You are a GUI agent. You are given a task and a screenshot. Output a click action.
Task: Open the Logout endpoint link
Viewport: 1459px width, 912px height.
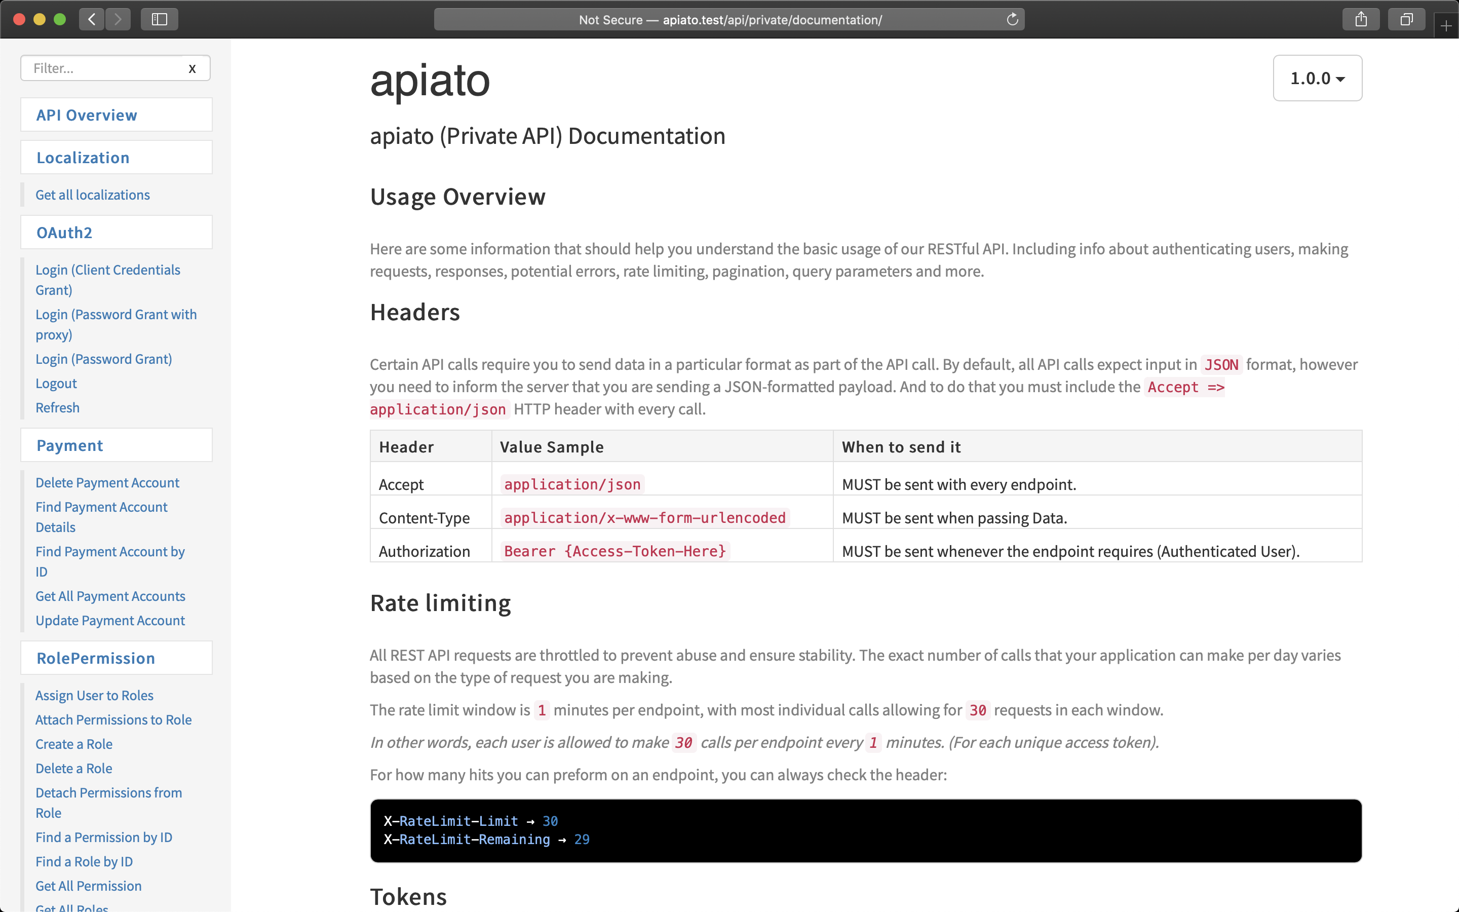click(x=56, y=384)
